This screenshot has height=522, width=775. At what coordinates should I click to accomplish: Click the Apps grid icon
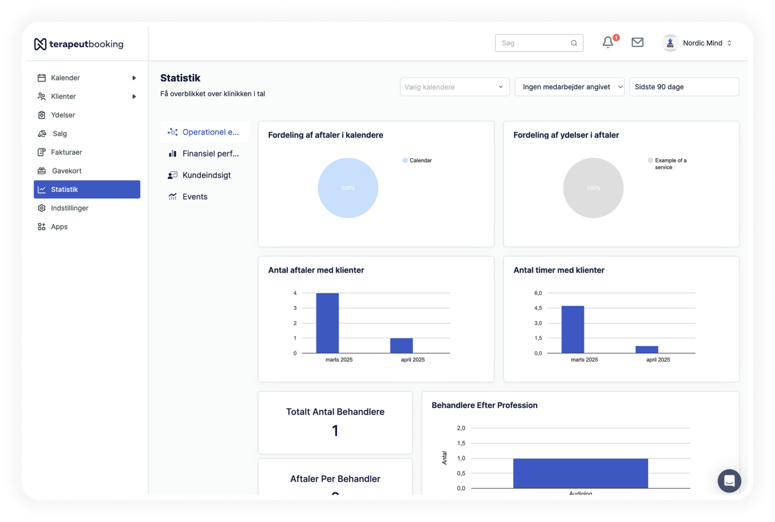pos(41,227)
